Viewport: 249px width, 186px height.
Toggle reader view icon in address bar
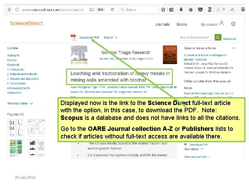tap(92, 10)
